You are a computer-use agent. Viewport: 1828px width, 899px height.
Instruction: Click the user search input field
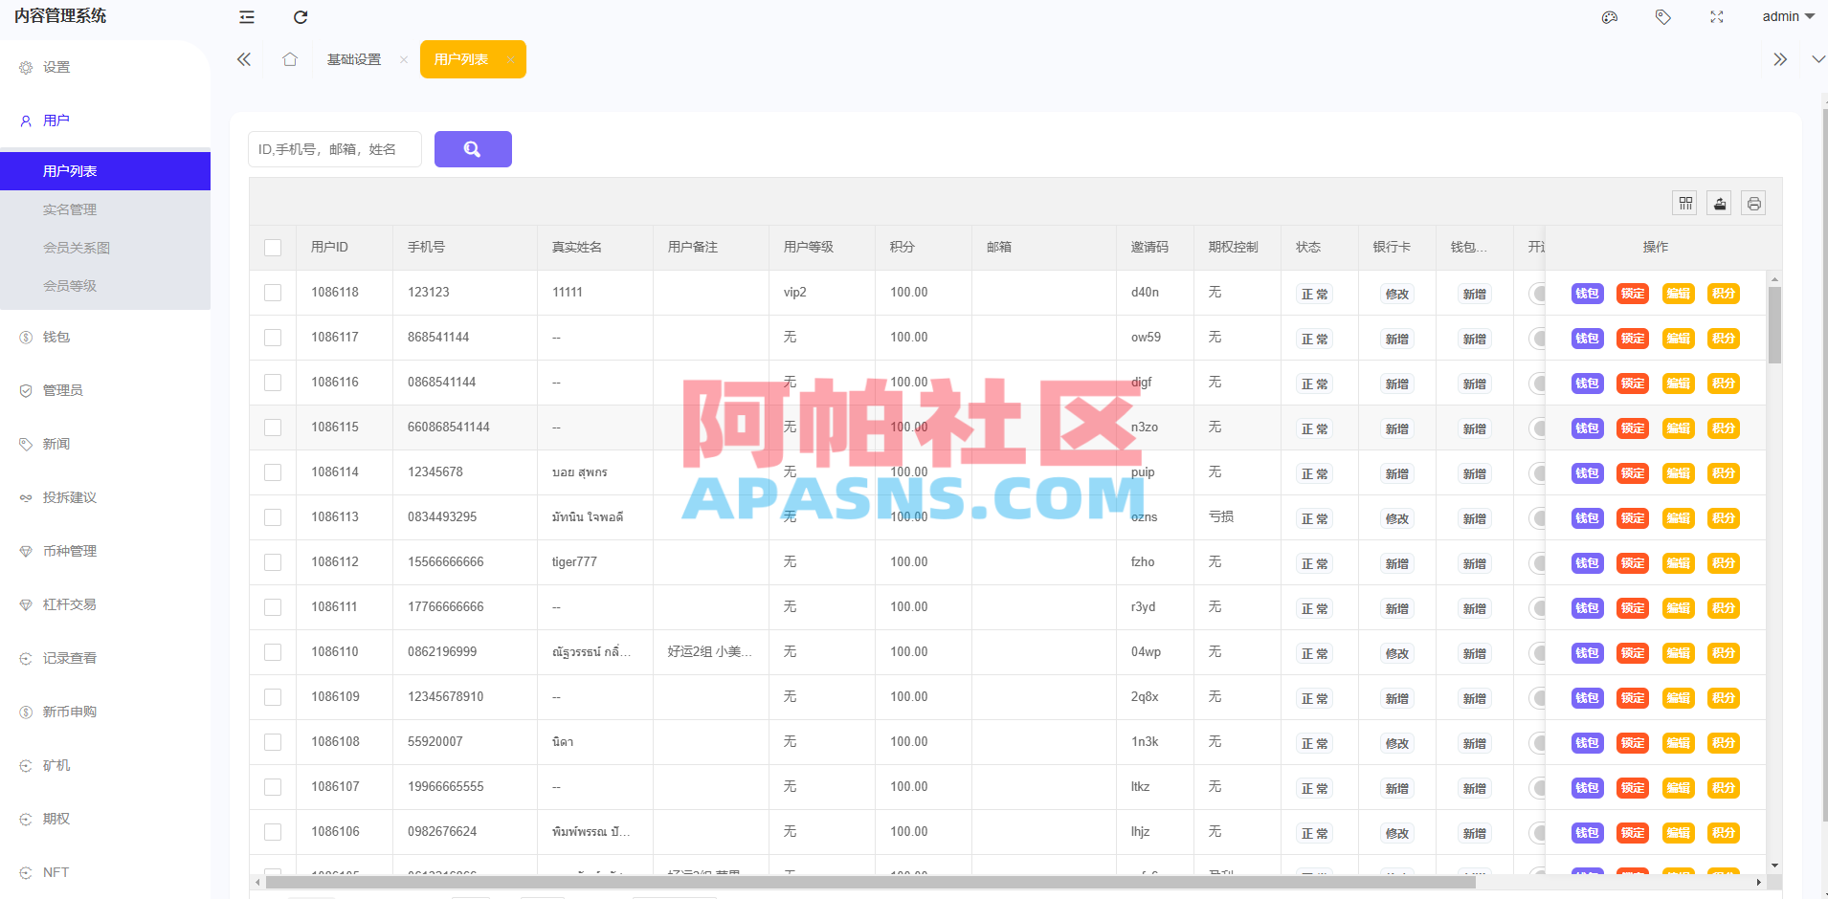(334, 149)
